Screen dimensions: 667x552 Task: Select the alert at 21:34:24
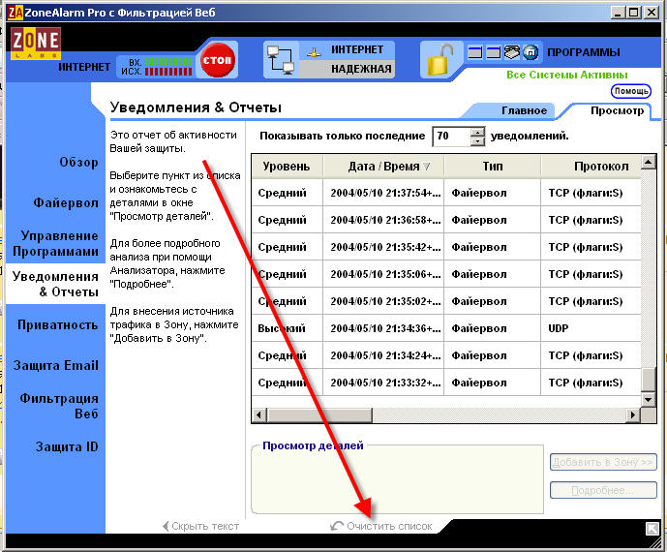446,355
